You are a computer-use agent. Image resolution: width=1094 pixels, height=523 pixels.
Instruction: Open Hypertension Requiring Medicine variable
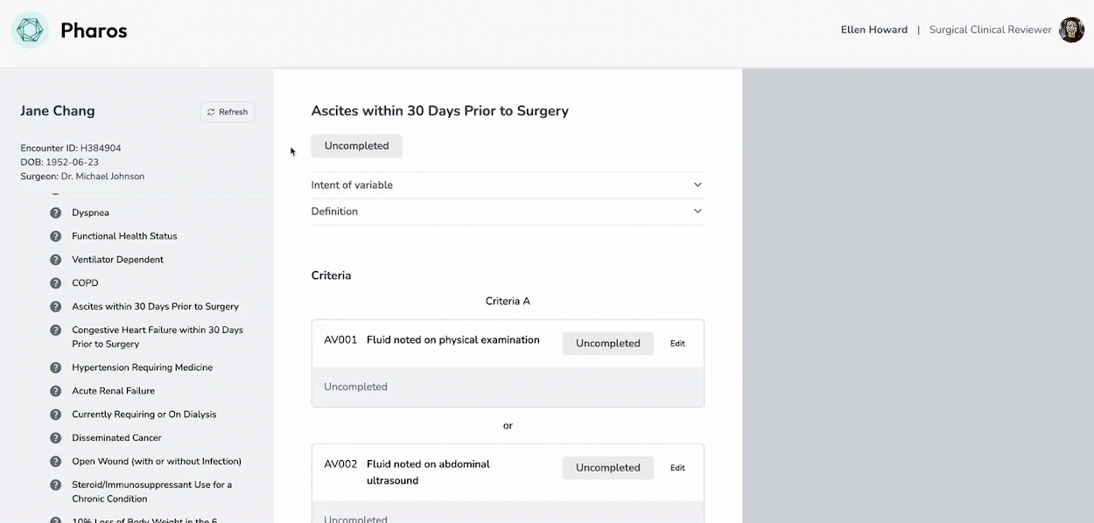[142, 367]
